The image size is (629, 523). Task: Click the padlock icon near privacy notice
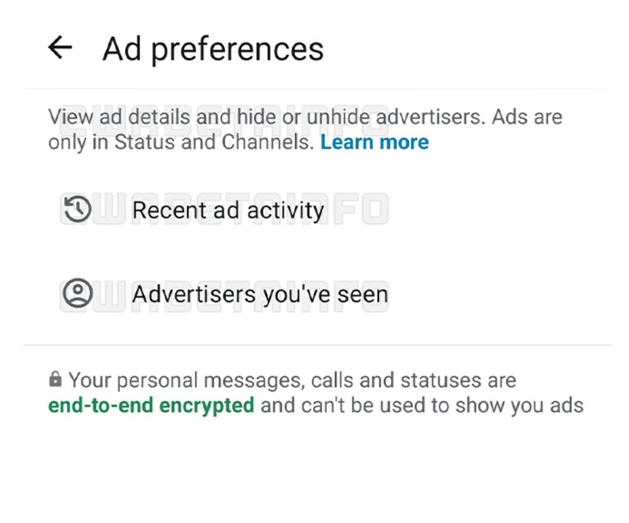point(55,379)
